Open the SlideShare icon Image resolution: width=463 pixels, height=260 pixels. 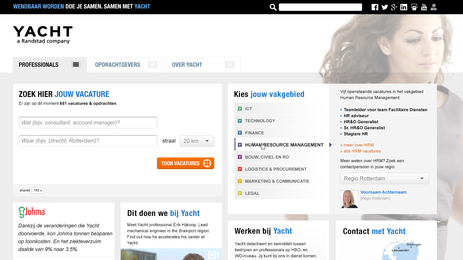[414, 7]
